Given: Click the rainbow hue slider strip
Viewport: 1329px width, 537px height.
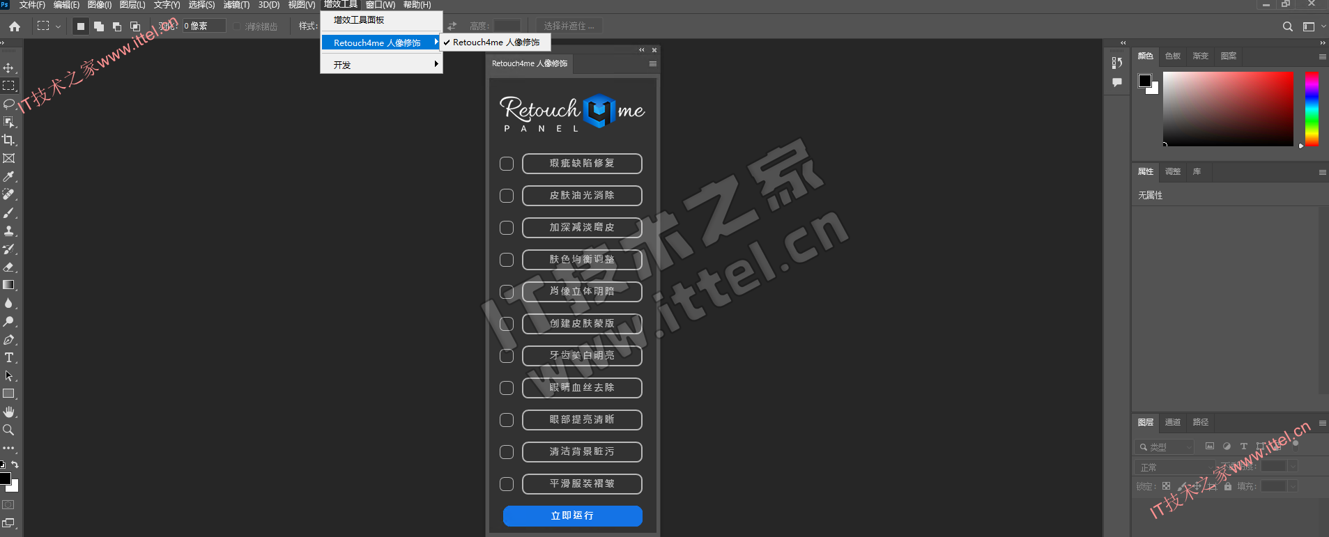Looking at the screenshot, I should [x=1312, y=109].
